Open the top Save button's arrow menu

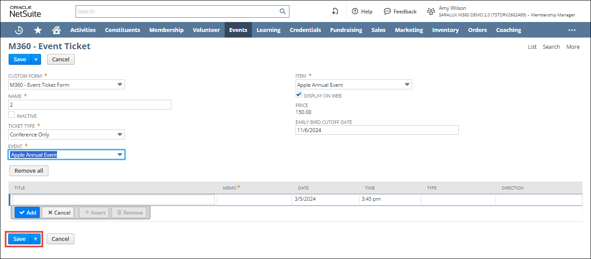point(36,60)
